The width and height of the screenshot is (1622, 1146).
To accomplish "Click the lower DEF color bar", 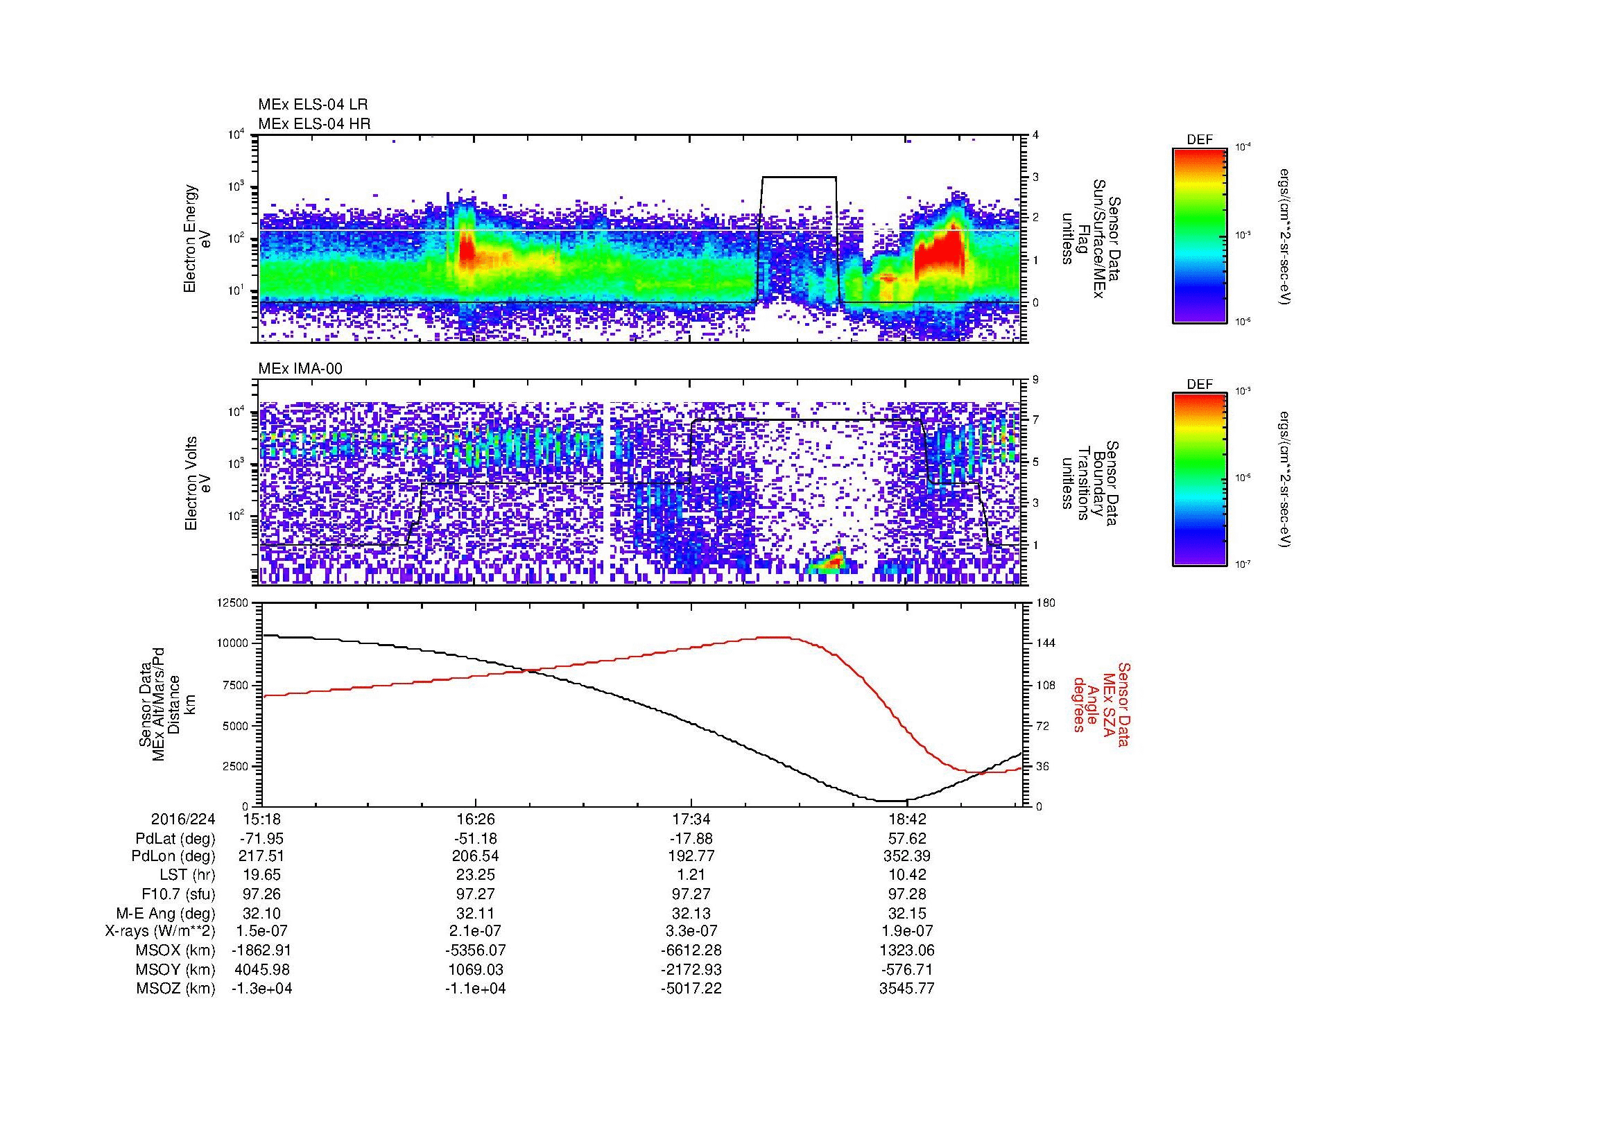I will pyautogui.click(x=1200, y=480).
